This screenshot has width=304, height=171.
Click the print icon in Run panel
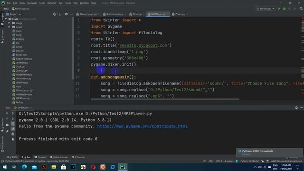coord(13,134)
